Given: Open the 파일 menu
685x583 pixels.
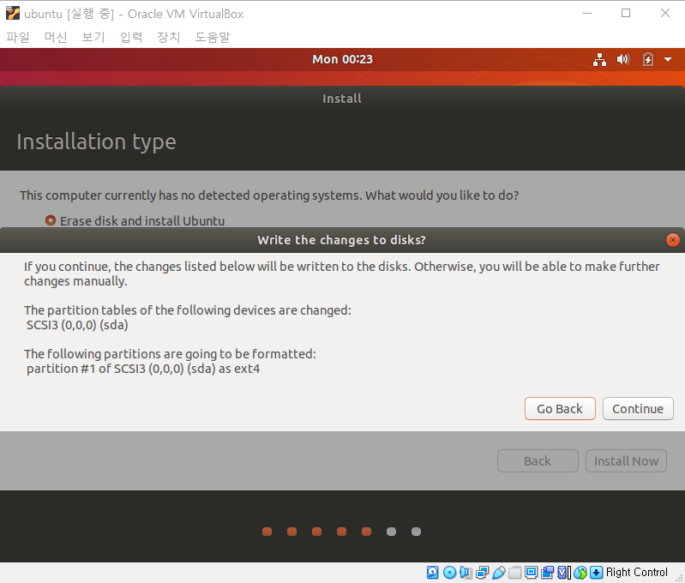Looking at the screenshot, I should click(18, 37).
